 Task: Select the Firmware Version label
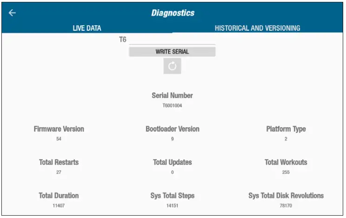pyautogui.click(x=59, y=129)
